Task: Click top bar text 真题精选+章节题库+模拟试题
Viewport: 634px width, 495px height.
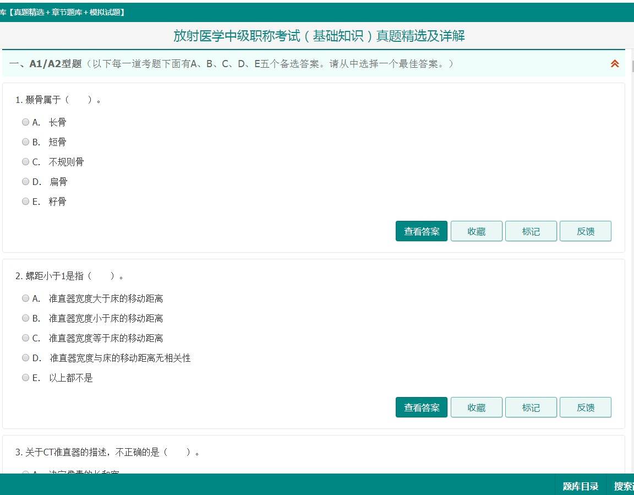Action: pyautogui.click(x=67, y=12)
